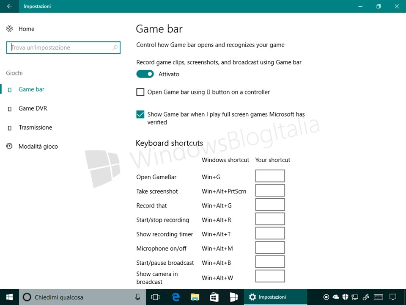Click the Win+Alt+PrtScrn shortcut text
406x305 pixels.
tap(224, 191)
